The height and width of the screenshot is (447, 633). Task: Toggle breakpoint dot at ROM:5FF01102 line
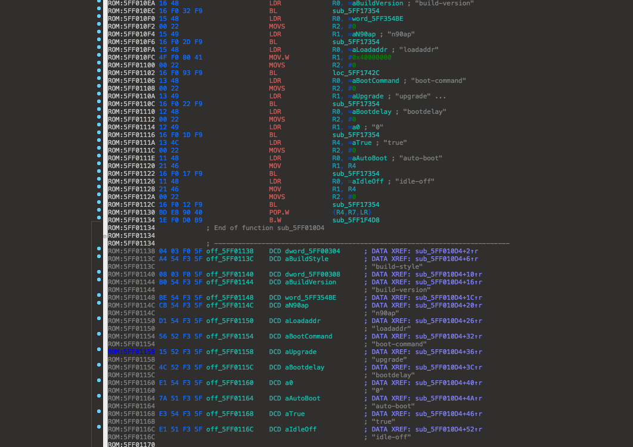[x=99, y=73]
